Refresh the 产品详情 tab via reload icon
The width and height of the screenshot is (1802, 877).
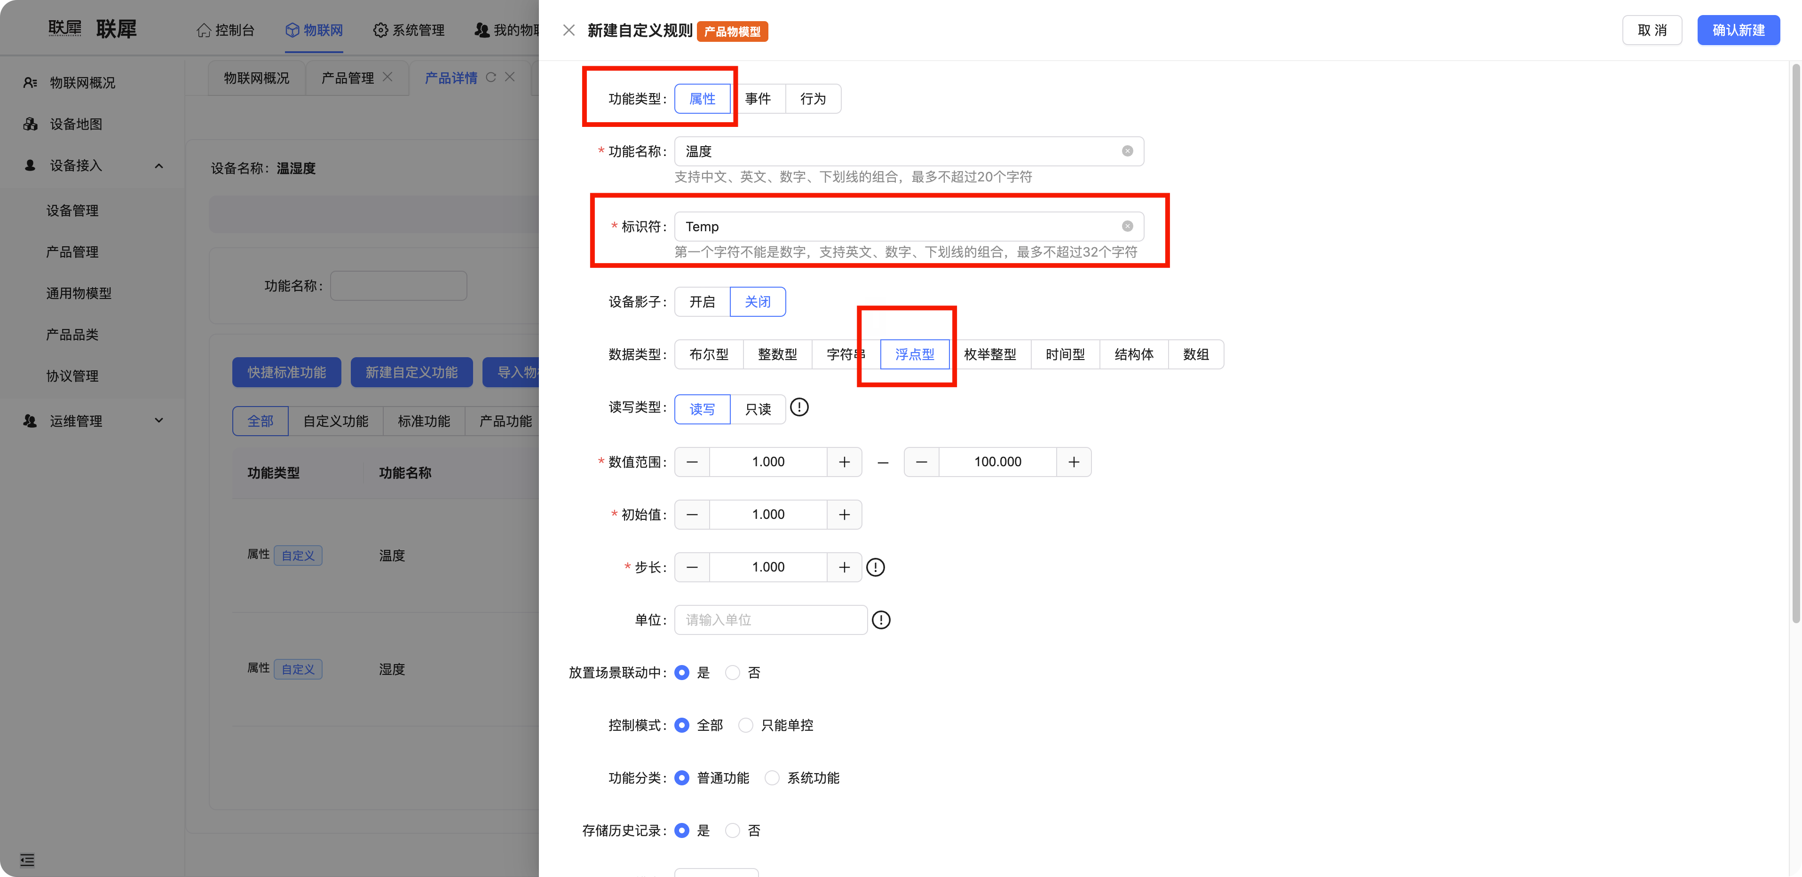490,77
